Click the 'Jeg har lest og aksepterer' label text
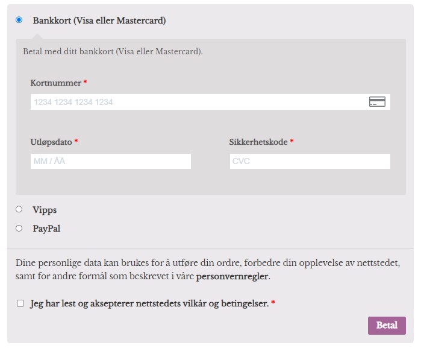This screenshot has height=348, width=421. coord(149,303)
